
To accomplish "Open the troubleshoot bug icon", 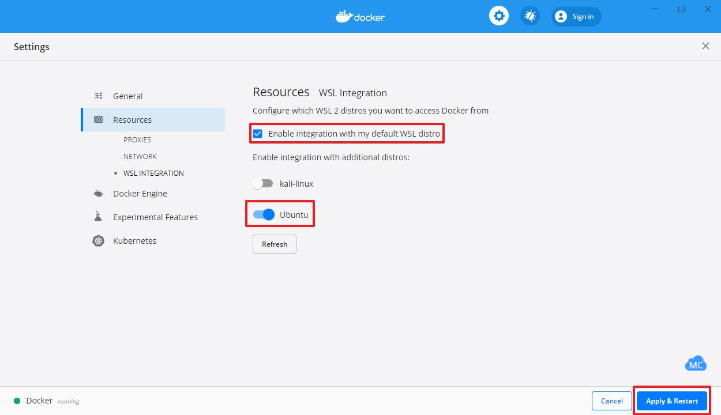I will (x=530, y=16).
